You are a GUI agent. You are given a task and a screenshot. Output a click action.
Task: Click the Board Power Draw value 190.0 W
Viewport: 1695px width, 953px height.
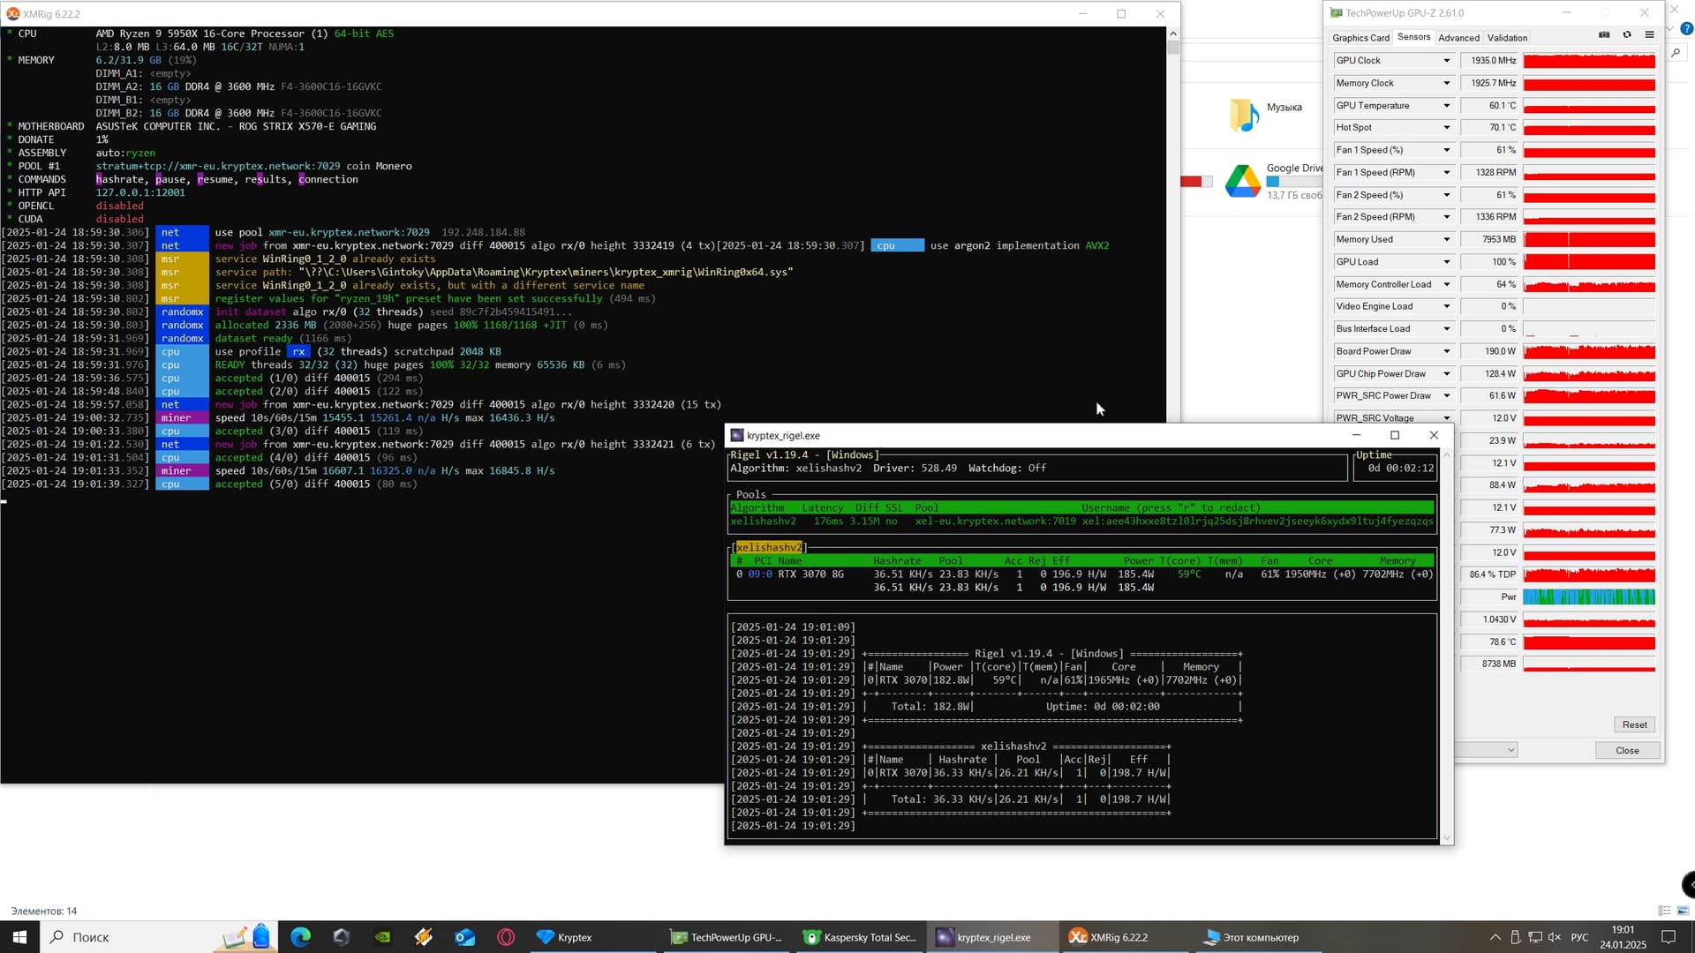[x=1489, y=351]
